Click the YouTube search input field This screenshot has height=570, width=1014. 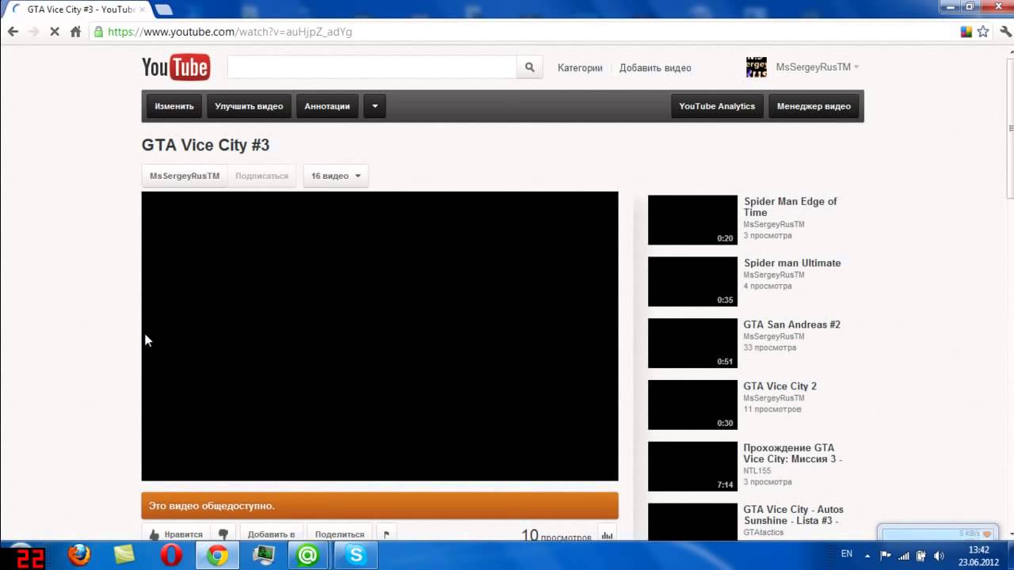point(372,67)
